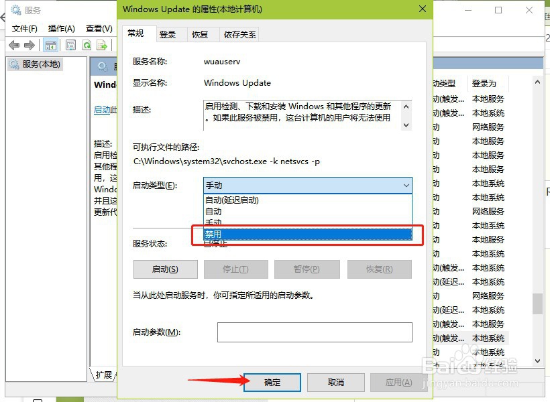The image size is (550, 402).
Task: Choose 自动 from the startup type list
Action: click(x=308, y=211)
